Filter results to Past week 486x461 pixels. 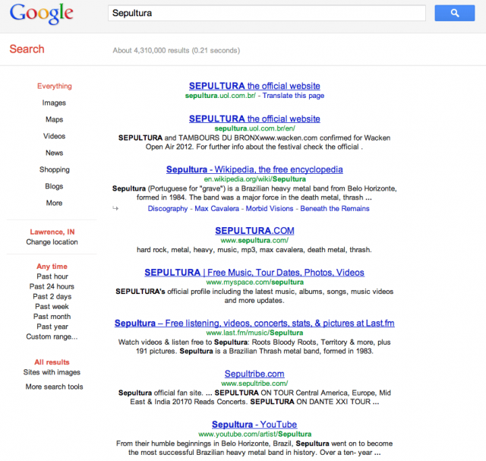(52, 307)
